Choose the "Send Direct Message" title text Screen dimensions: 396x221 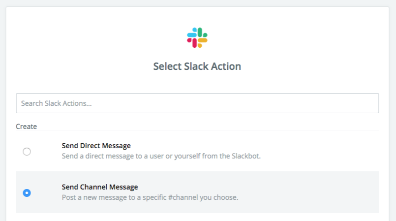click(96, 146)
